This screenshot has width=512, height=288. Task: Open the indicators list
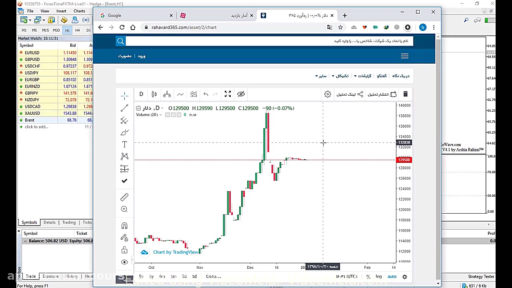point(180,94)
